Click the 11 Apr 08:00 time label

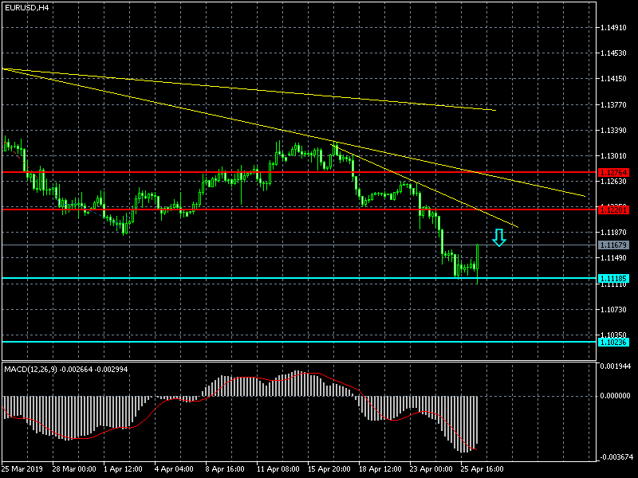coord(278,468)
